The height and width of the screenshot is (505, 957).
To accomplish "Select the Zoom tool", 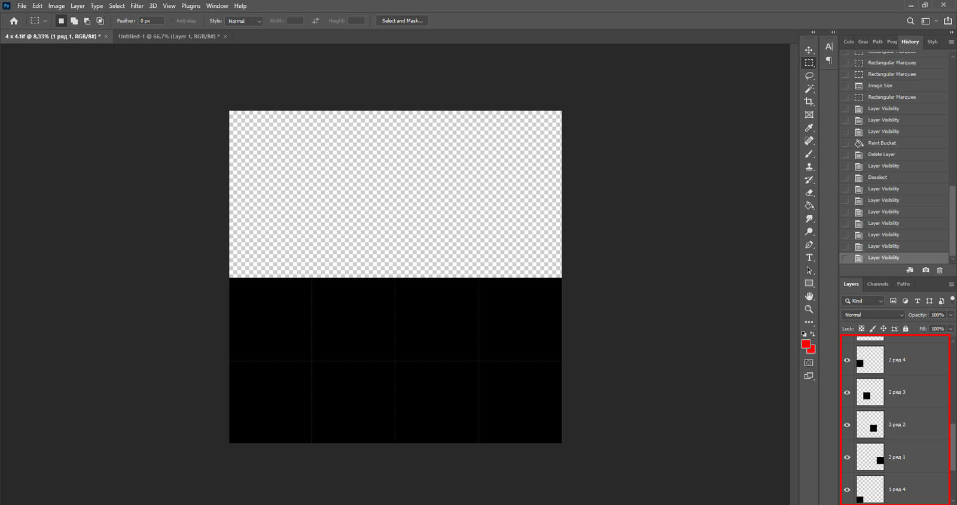I will (809, 309).
